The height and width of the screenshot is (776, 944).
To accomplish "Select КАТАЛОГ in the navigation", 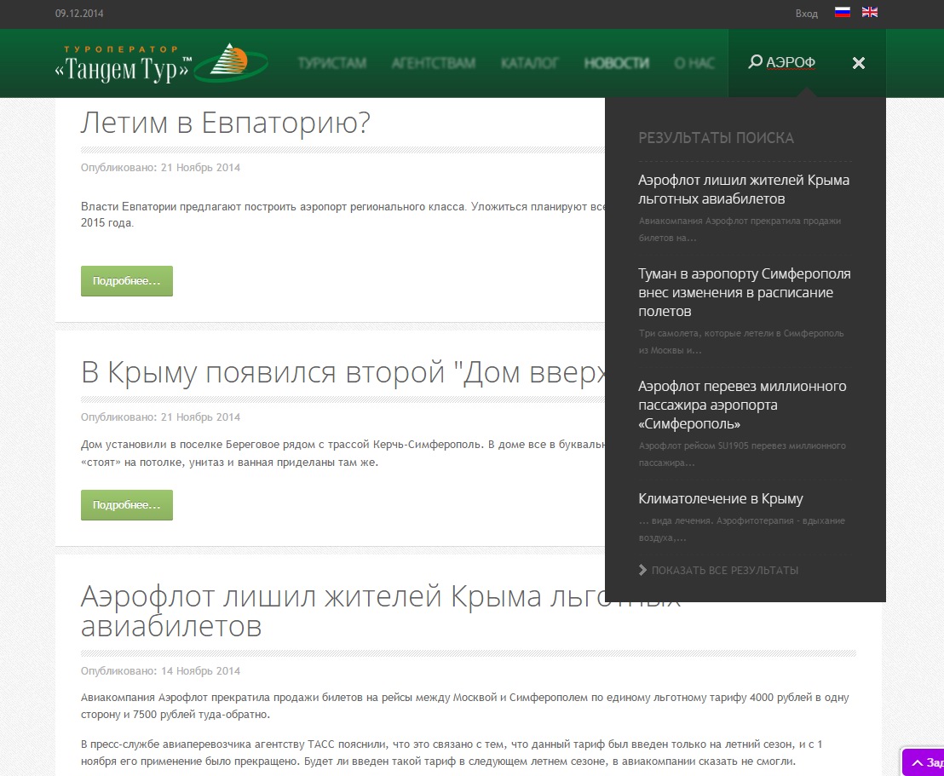I will [529, 63].
